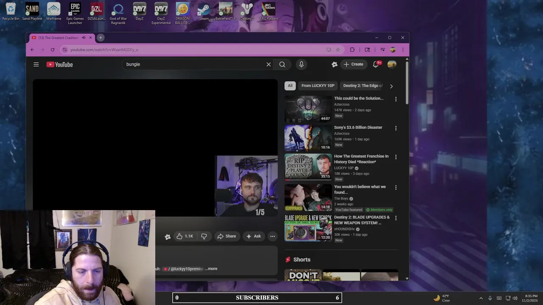Open more actions ellipsis under video

(273, 236)
